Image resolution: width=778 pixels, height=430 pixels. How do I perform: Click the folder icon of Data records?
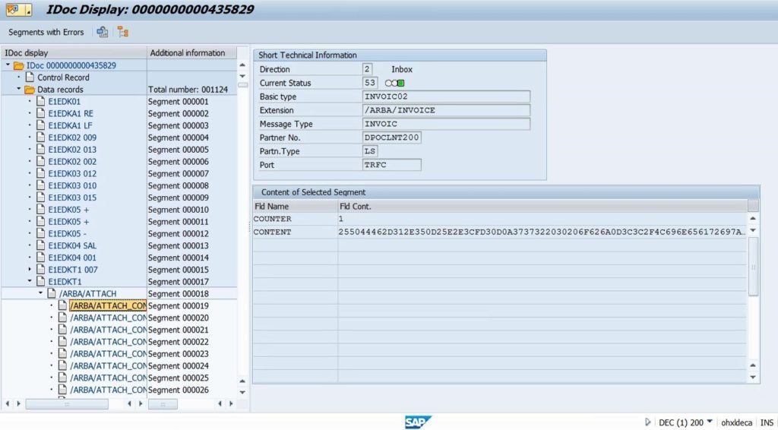[x=30, y=90]
